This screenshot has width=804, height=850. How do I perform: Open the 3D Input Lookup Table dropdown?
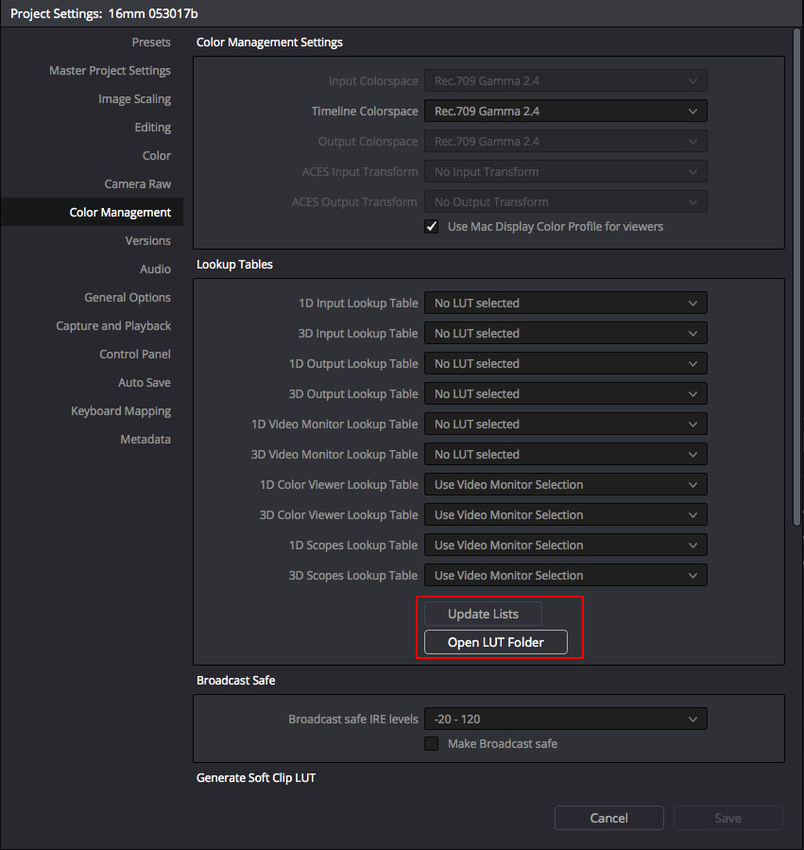tap(565, 333)
